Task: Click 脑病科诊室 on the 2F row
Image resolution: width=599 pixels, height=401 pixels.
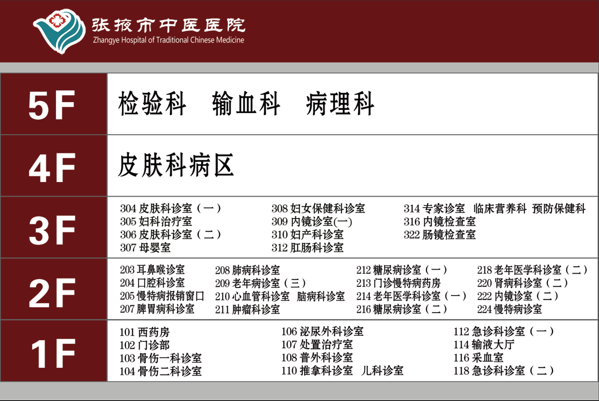Action: point(321,296)
